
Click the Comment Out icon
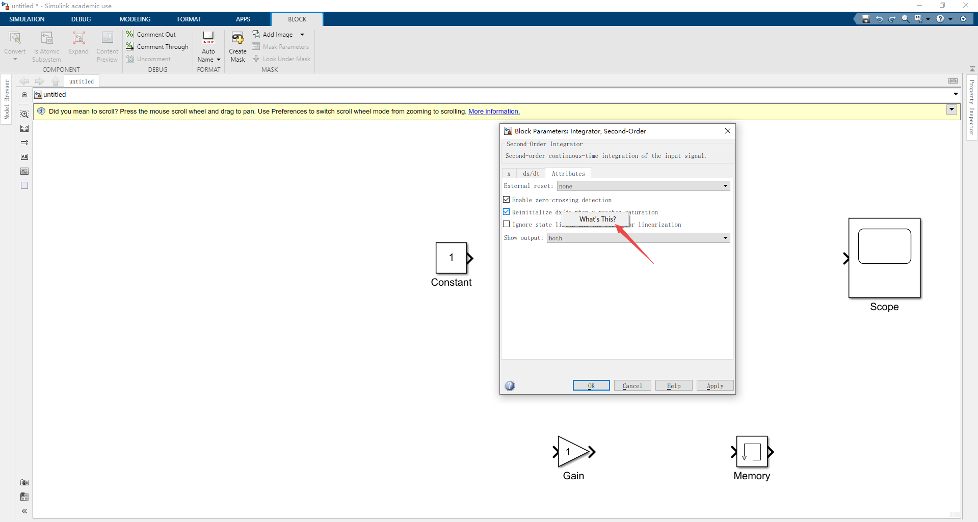(x=130, y=34)
